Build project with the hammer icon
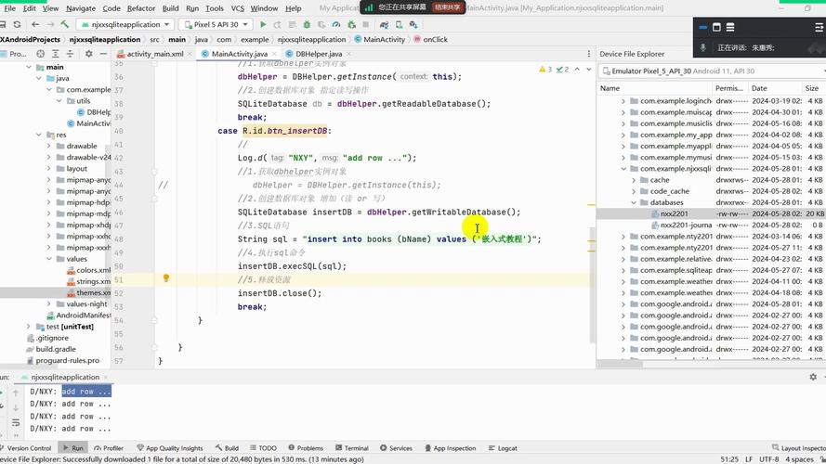Screen dimensions: 826x464 coord(65,25)
